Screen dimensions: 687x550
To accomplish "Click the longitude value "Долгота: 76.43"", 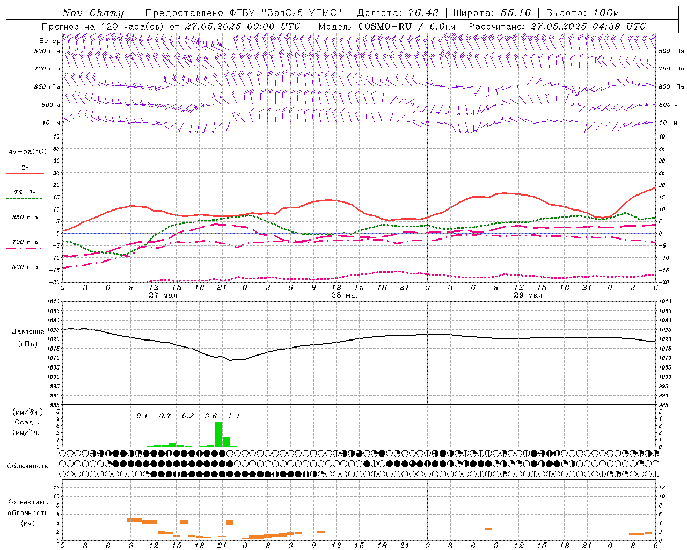I will click(x=398, y=13).
